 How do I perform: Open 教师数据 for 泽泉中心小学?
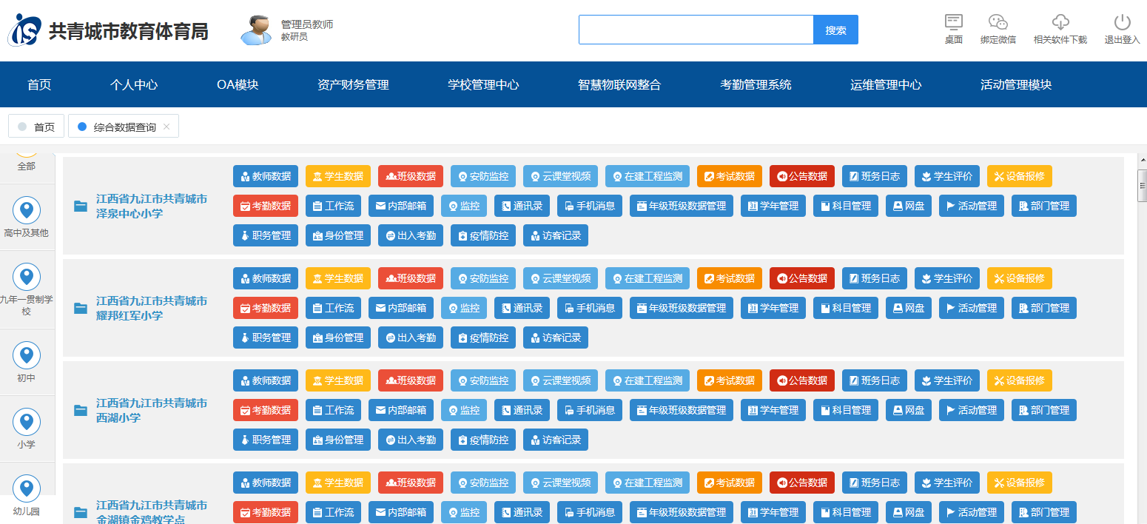266,176
